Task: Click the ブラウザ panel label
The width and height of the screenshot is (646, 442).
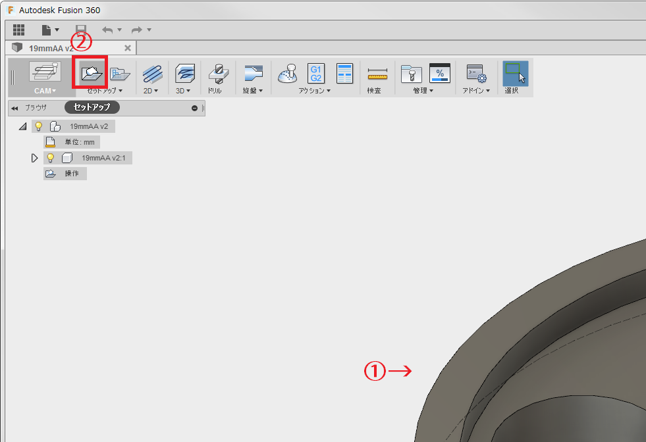Action: click(x=36, y=108)
